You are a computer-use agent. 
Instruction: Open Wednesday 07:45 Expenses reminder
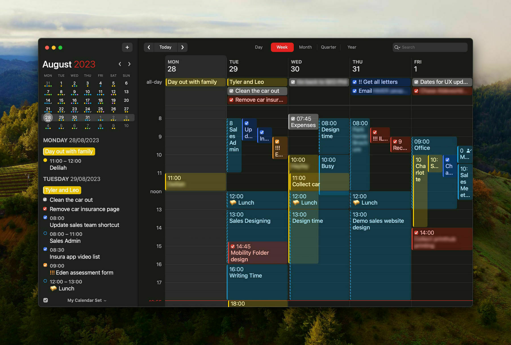pos(303,122)
